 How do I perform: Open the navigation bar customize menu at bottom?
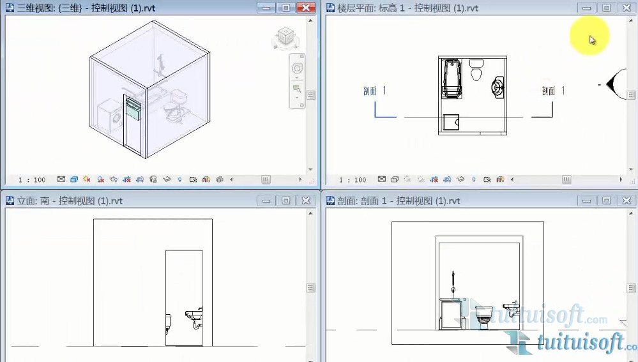[302, 106]
